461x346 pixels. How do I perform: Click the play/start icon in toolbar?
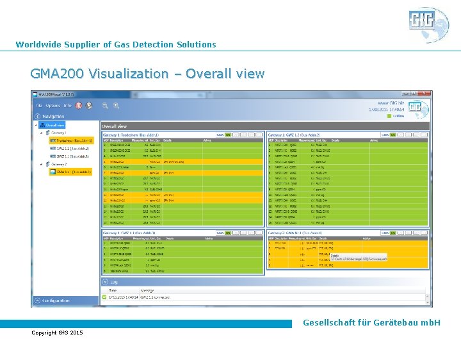pyautogui.click(x=89, y=105)
